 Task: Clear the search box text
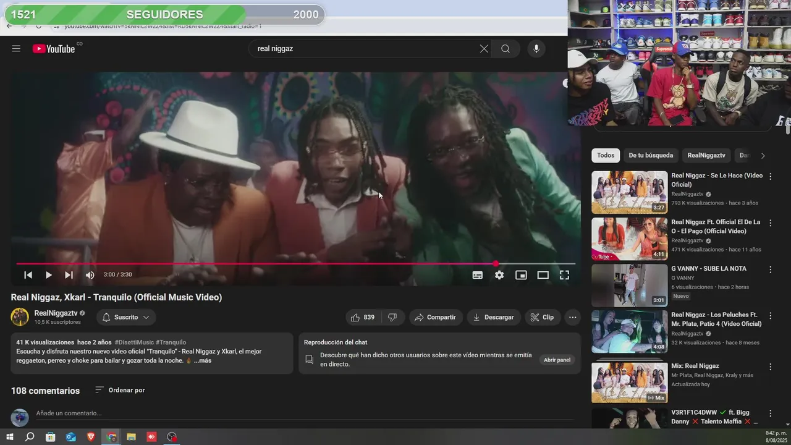[484, 49]
